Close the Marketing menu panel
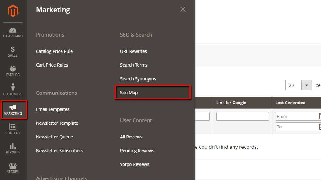The image size is (321, 180). (x=183, y=9)
